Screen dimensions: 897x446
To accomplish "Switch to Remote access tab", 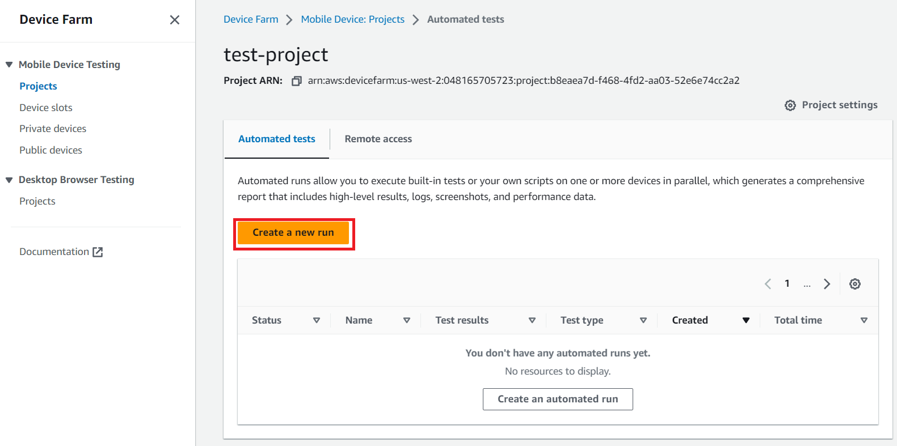I will coord(378,139).
